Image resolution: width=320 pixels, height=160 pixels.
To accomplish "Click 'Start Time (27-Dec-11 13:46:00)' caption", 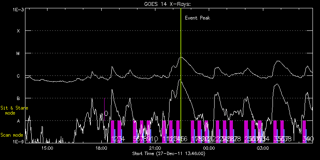I will (169, 153).
